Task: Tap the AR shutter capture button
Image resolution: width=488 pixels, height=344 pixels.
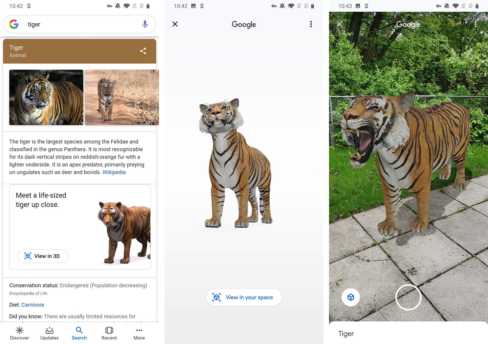Action: [408, 297]
